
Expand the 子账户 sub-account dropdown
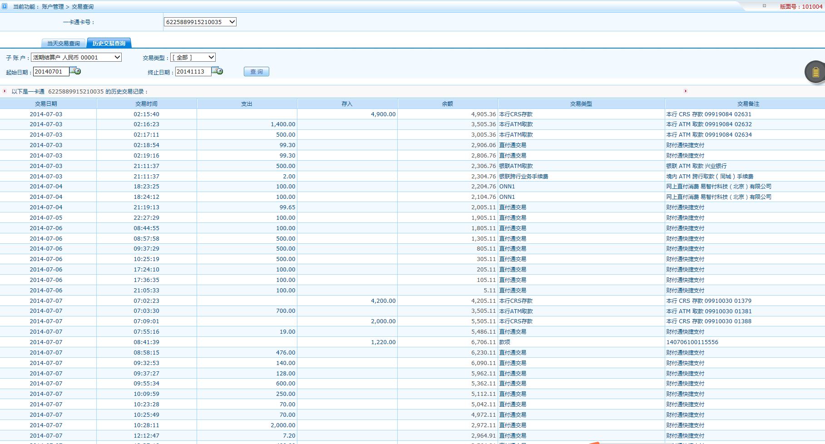pos(76,57)
